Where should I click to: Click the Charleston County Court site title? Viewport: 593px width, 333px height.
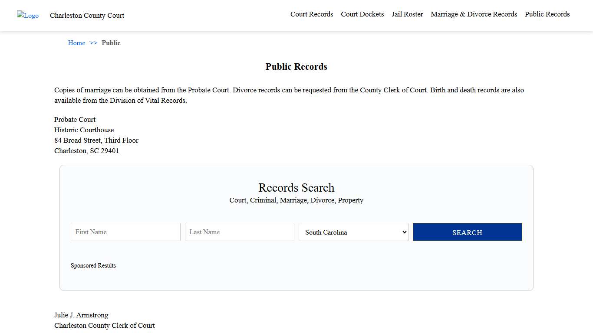(x=87, y=16)
